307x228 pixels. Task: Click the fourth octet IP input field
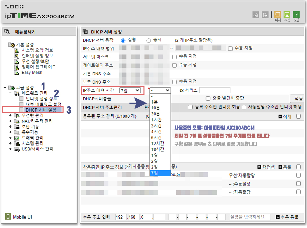(159, 217)
